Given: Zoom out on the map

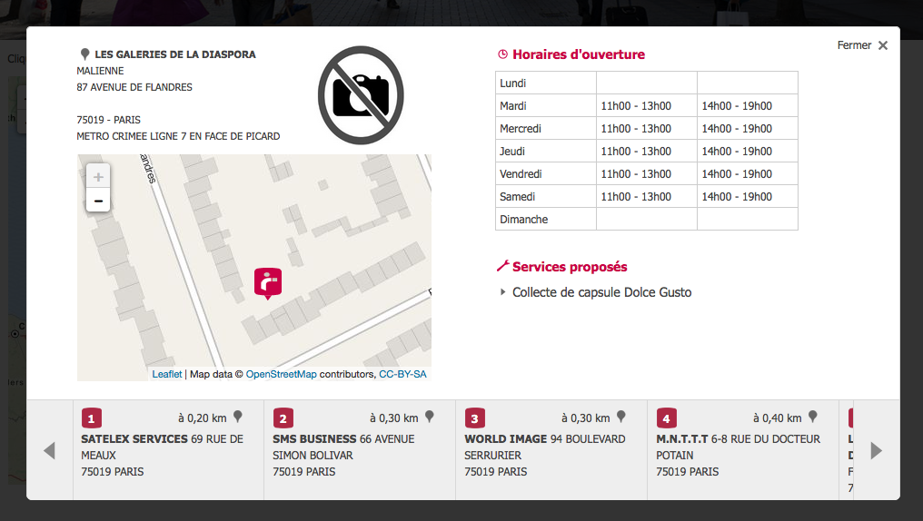Looking at the screenshot, I should coord(98,201).
